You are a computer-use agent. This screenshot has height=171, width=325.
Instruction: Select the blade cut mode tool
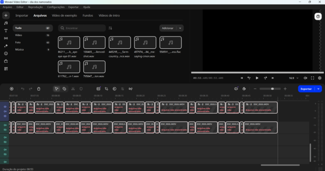pos(65,89)
